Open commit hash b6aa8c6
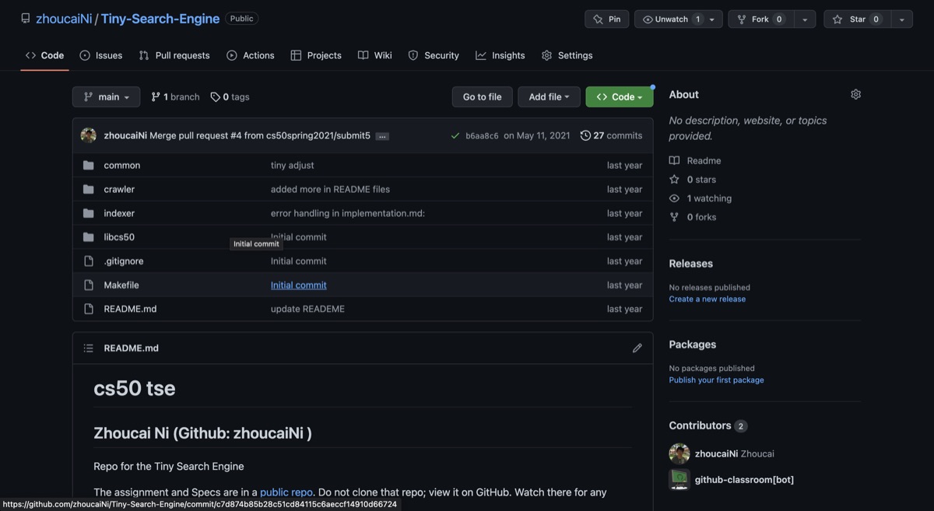The image size is (934, 511). click(x=482, y=136)
